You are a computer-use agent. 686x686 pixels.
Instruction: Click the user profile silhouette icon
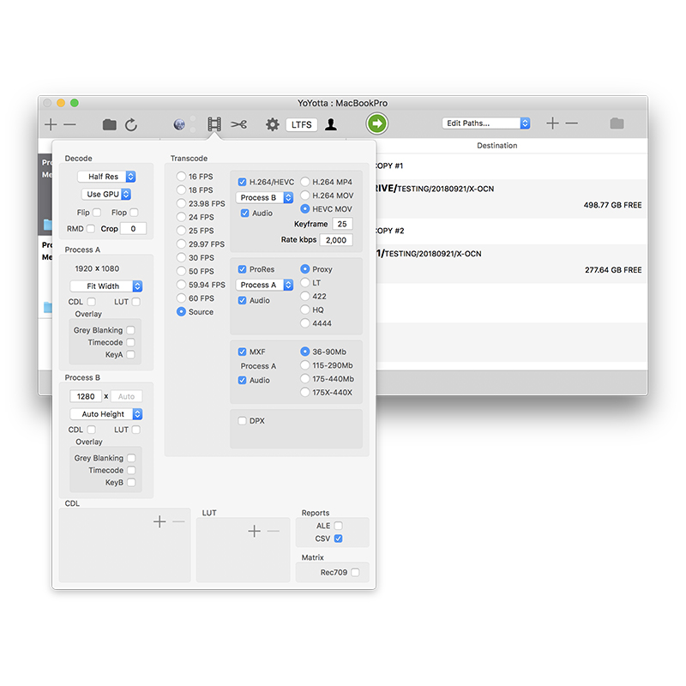coord(331,124)
